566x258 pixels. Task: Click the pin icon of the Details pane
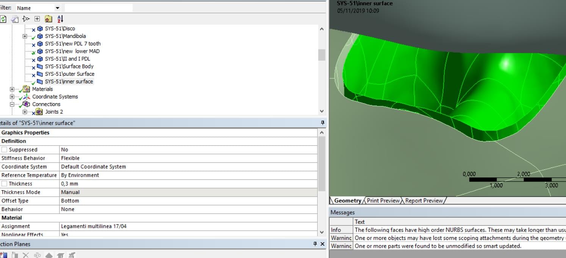click(x=322, y=123)
